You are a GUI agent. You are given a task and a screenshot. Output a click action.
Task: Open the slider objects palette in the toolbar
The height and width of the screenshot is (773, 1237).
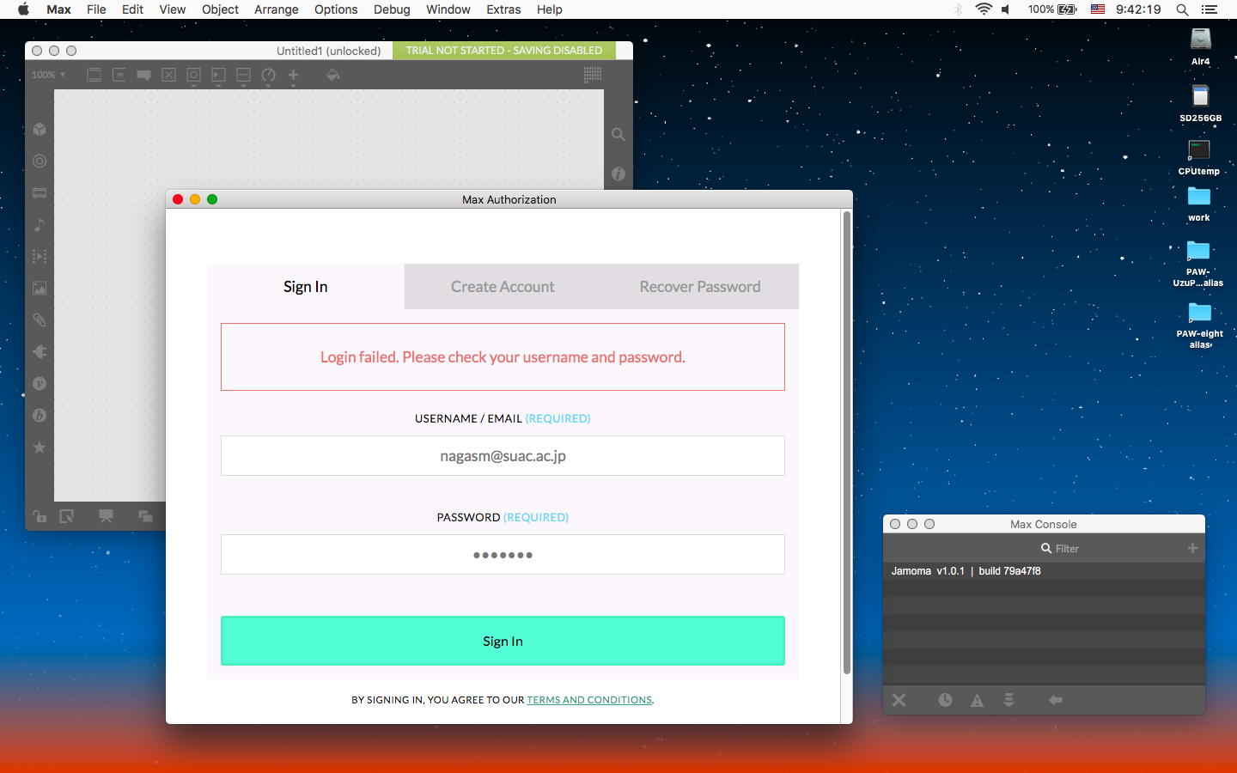244,76
